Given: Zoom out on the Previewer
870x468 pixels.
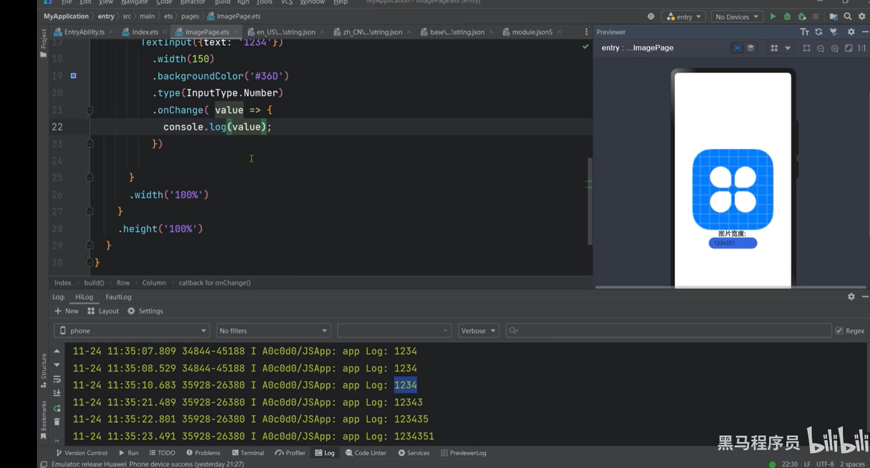Looking at the screenshot, I should pyautogui.click(x=821, y=48).
